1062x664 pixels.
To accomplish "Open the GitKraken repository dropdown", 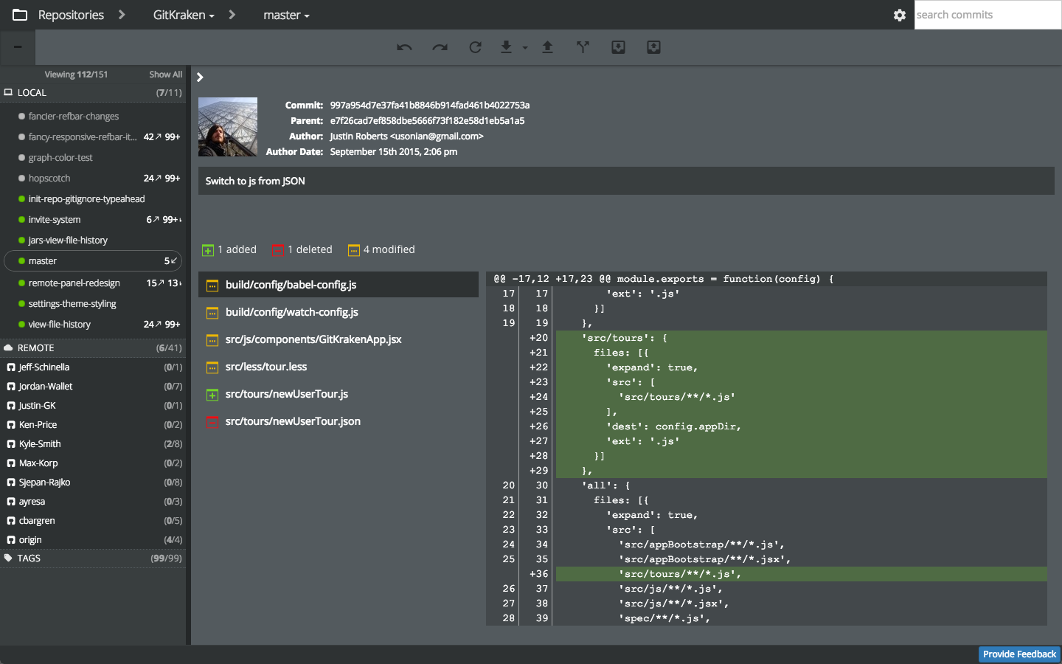I will click(184, 15).
